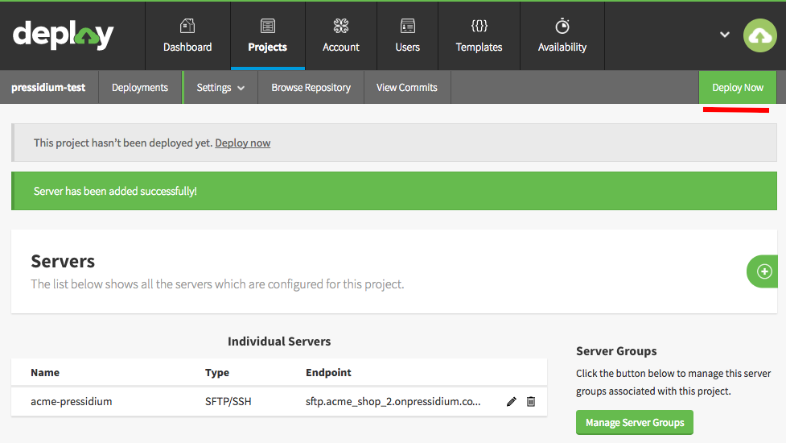786x443 pixels.
Task: Click the Account icon
Action: (x=341, y=26)
